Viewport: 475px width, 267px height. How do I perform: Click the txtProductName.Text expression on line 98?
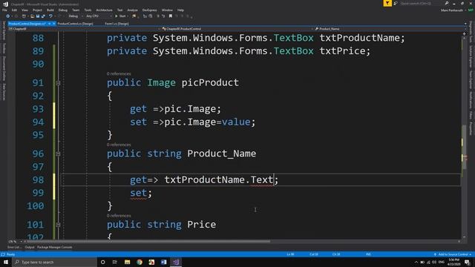coord(219,179)
